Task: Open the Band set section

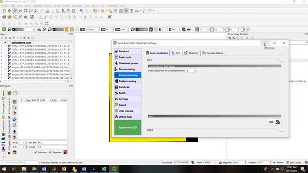Action: (128, 51)
